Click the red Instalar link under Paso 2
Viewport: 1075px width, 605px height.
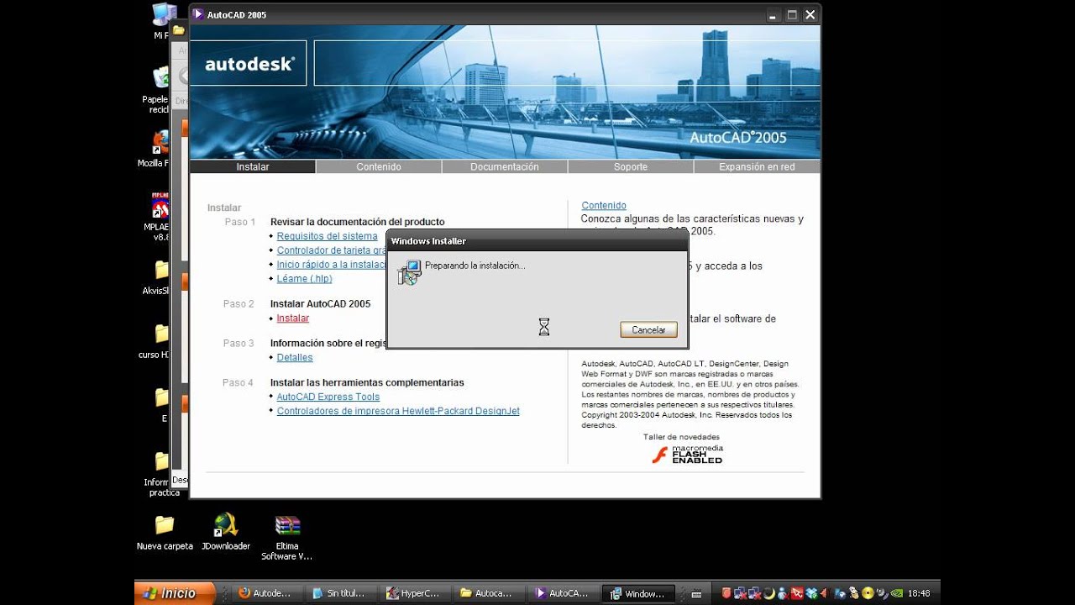293,318
